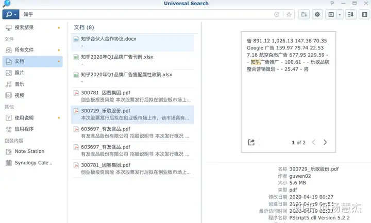Click the video icon beside 视频

(9, 96)
